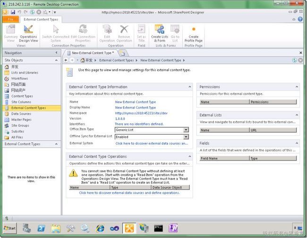
Task: Click Create Lists & Form
Action: coord(160,33)
